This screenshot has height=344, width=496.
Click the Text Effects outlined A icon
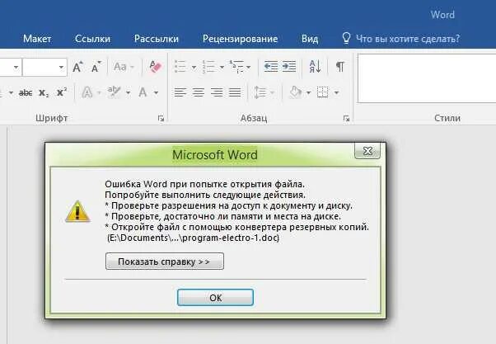click(x=87, y=92)
